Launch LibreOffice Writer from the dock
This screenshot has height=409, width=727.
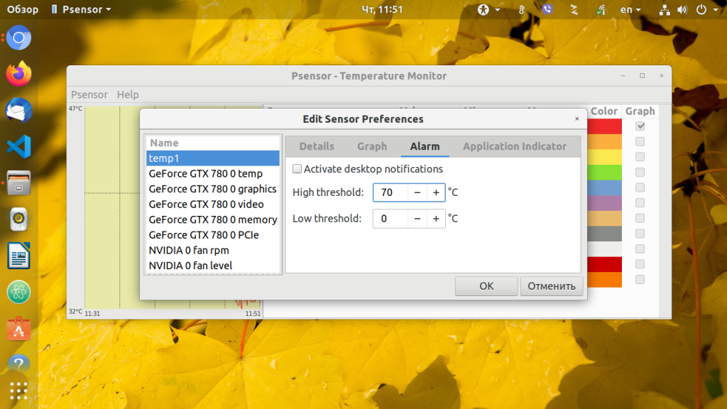[x=18, y=256]
